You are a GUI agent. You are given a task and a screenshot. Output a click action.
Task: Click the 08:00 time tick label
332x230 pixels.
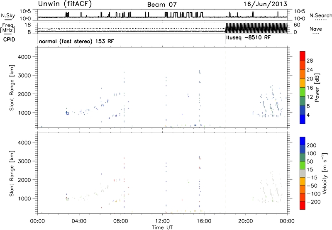(121, 221)
